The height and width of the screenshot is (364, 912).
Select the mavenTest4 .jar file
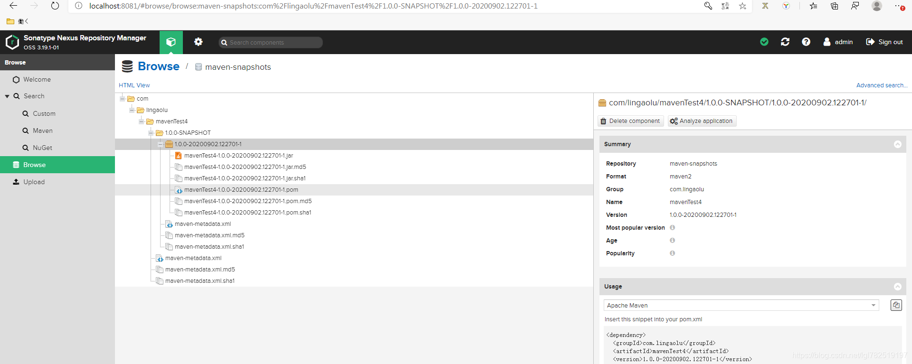238,156
